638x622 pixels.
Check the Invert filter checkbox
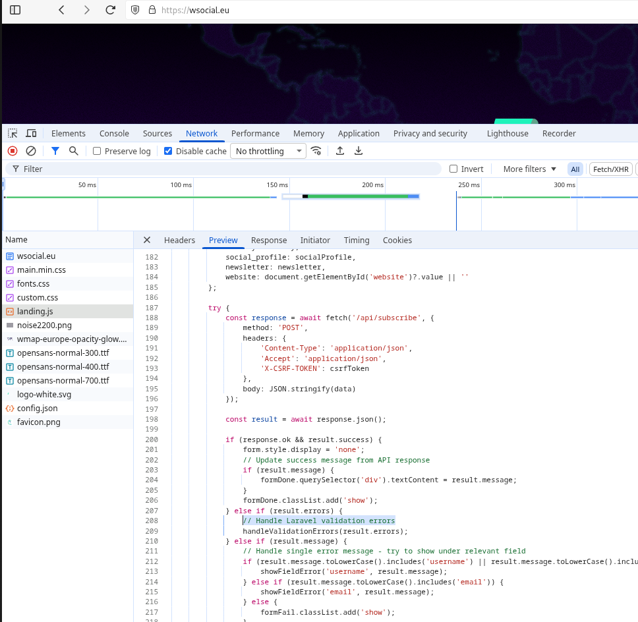453,169
